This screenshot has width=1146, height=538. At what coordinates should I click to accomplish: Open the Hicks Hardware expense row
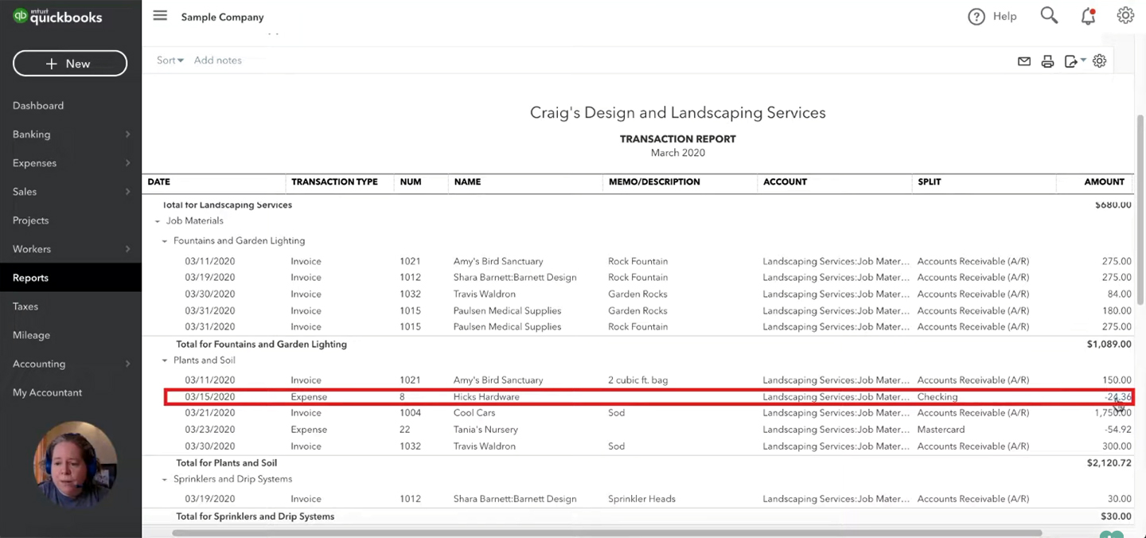tap(649, 397)
